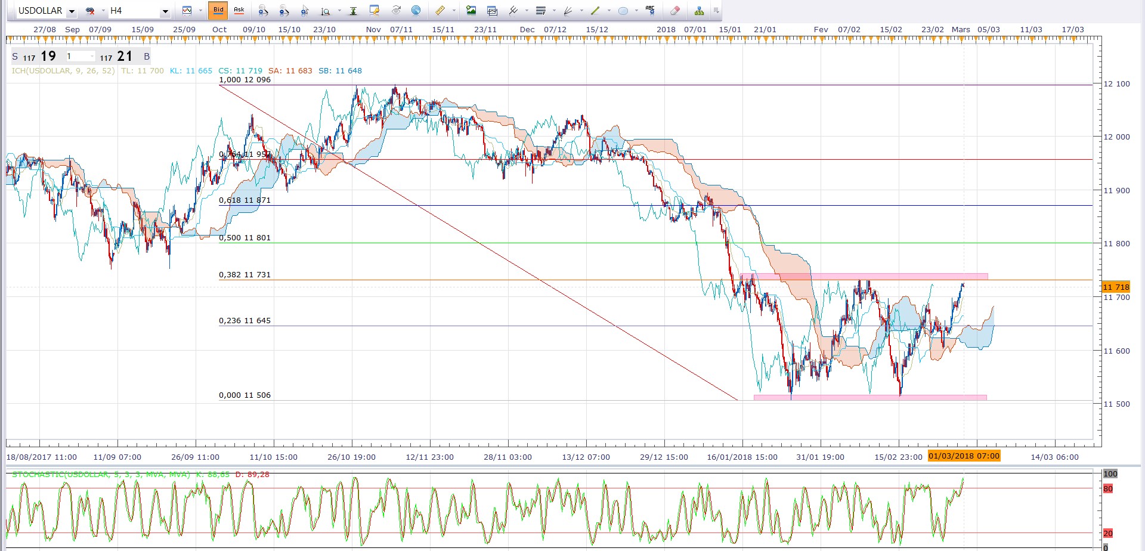This screenshot has width=1145, height=551.
Task: Click the chart type icon
Action: coord(187,11)
